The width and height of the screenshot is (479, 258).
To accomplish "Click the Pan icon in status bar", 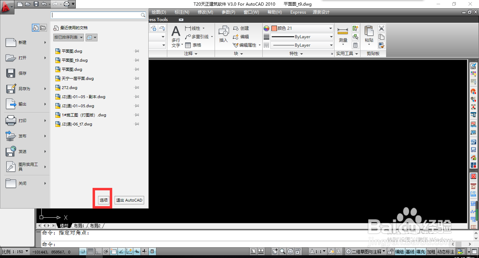I will pos(275,252).
